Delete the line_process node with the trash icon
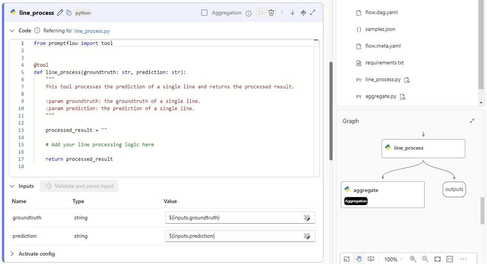 click(x=271, y=13)
